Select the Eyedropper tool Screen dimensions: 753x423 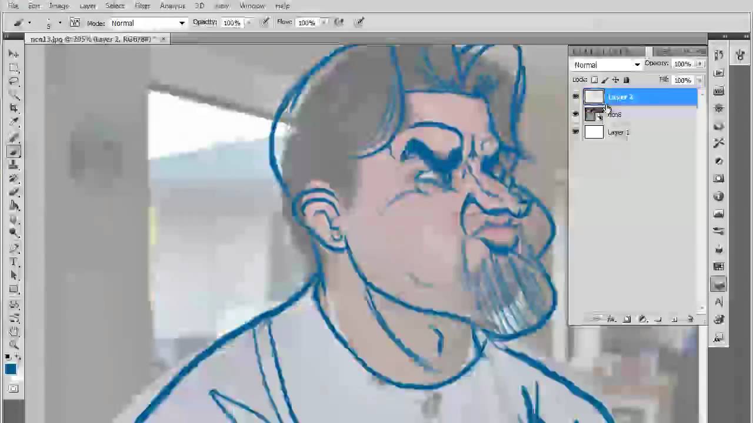pyautogui.click(x=14, y=122)
